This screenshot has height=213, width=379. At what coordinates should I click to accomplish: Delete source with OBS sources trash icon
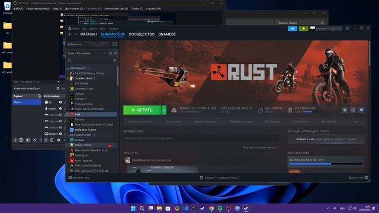[52, 140]
